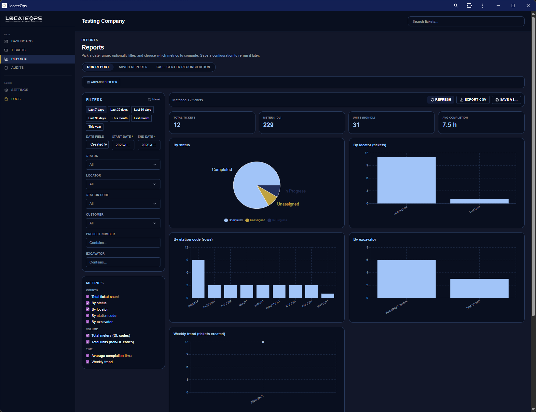The image size is (536, 412).
Task: Click the Export CSV button
Action: 473,100
